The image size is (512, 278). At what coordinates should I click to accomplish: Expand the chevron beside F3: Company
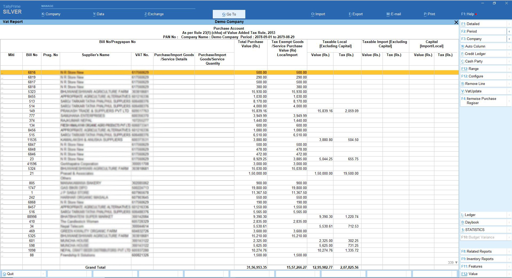pos(509,39)
